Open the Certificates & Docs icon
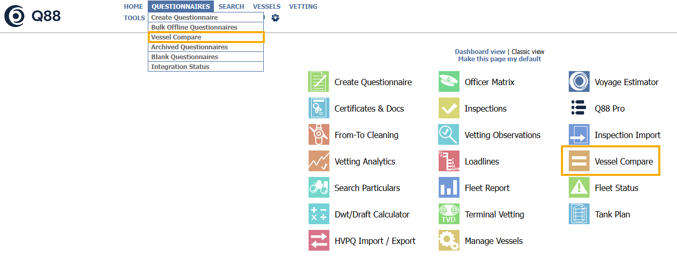 tap(318, 108)
